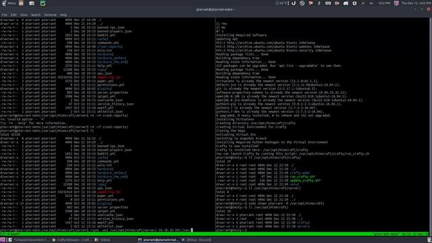Click the U-shaped tray icon

(x=294, y=3)
